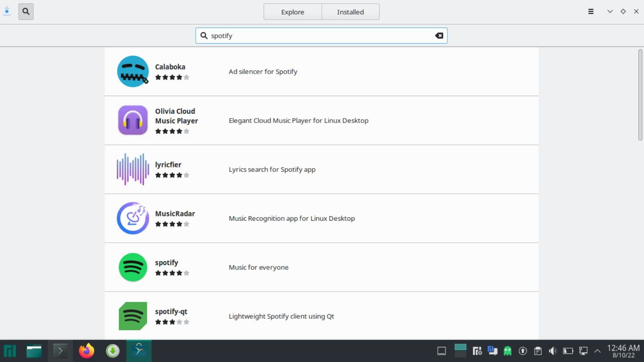The image size is (644, 362).
Task: Click Calaboka star rating
Action: [x=172, y=77]
